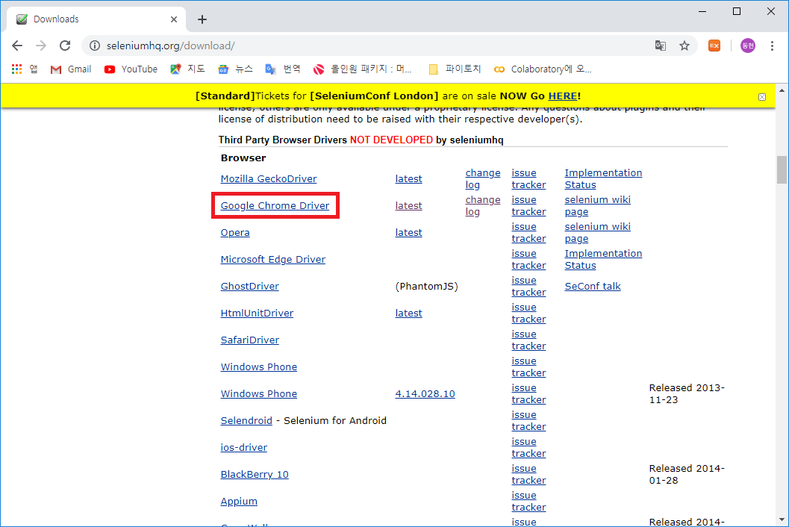
Task: Open issue tracker for HtmlUnitDriver
Action: click(x=528, y=313)
